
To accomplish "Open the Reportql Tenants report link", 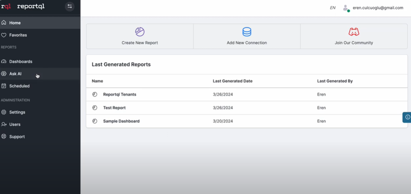I will tap(120, 94).
